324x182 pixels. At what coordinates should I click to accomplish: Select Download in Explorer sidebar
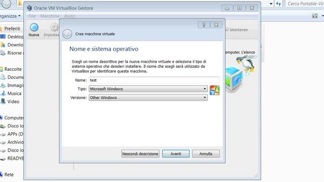pos(15,45)
